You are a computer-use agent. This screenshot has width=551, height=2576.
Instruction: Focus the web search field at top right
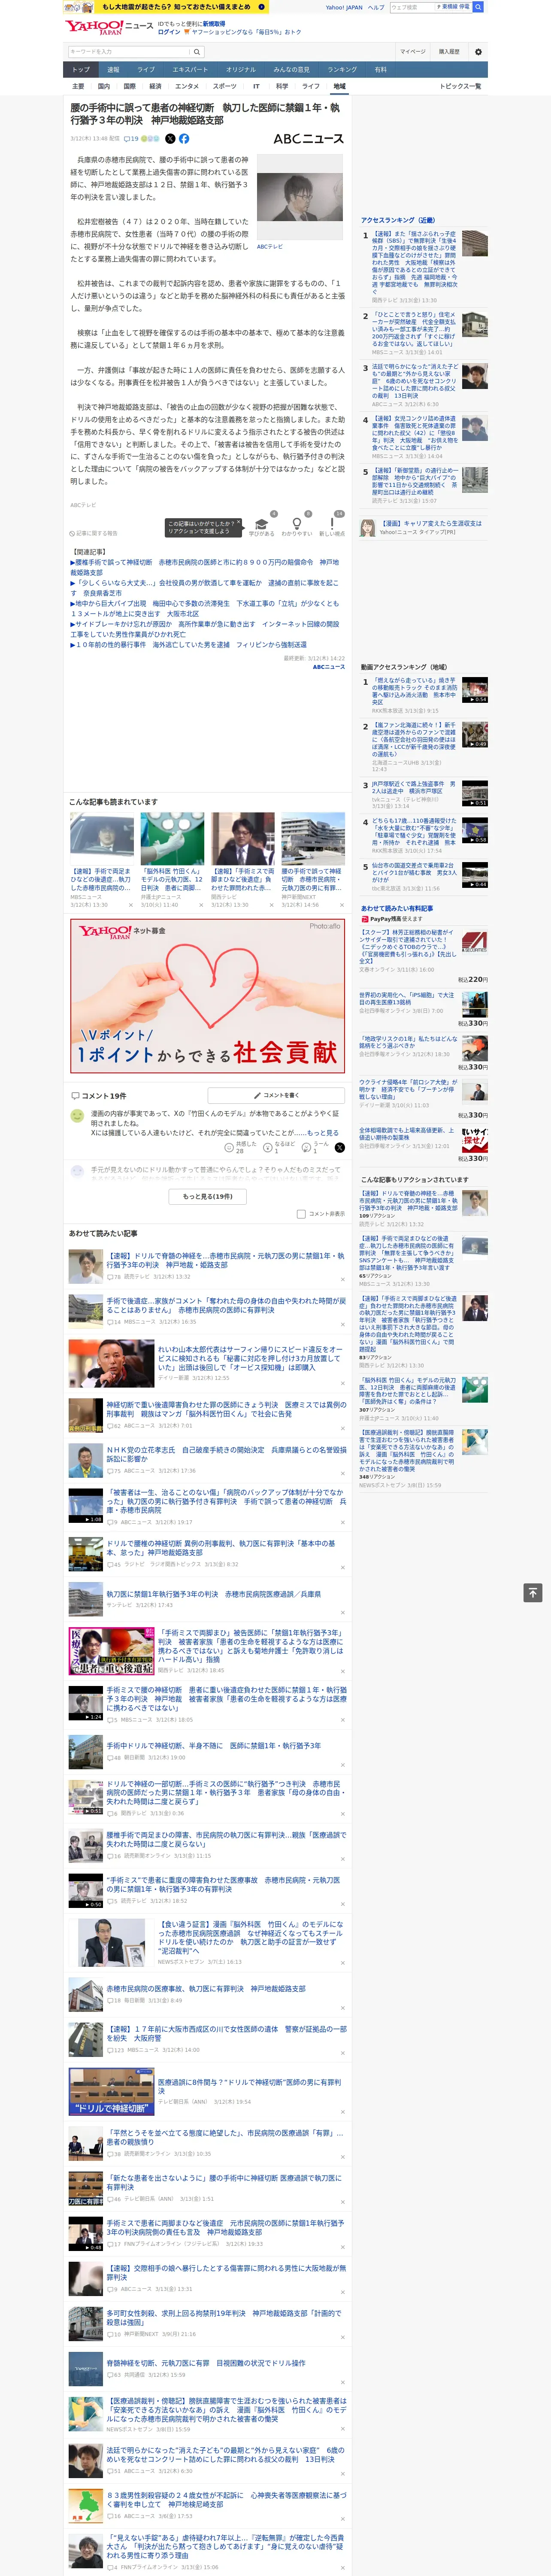click(412, 7)
